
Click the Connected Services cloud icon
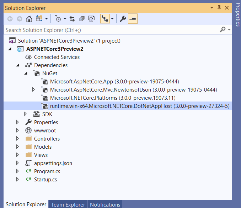(28, 57)
